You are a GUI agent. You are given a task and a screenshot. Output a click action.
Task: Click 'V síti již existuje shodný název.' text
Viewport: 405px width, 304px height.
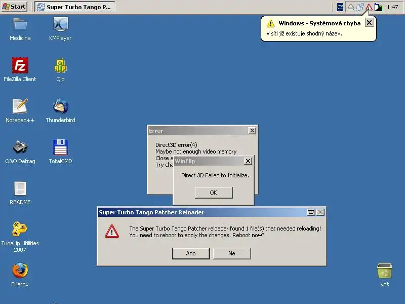304,33
